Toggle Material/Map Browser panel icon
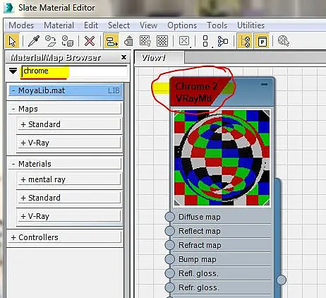Viewport: 326px width, 298px height. click(x=245, y=42)
